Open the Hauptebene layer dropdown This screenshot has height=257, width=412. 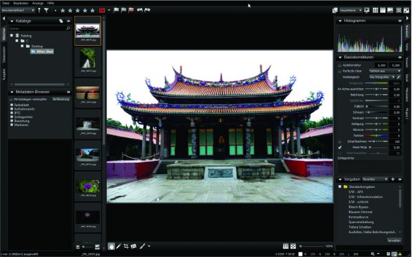point(350,10)
